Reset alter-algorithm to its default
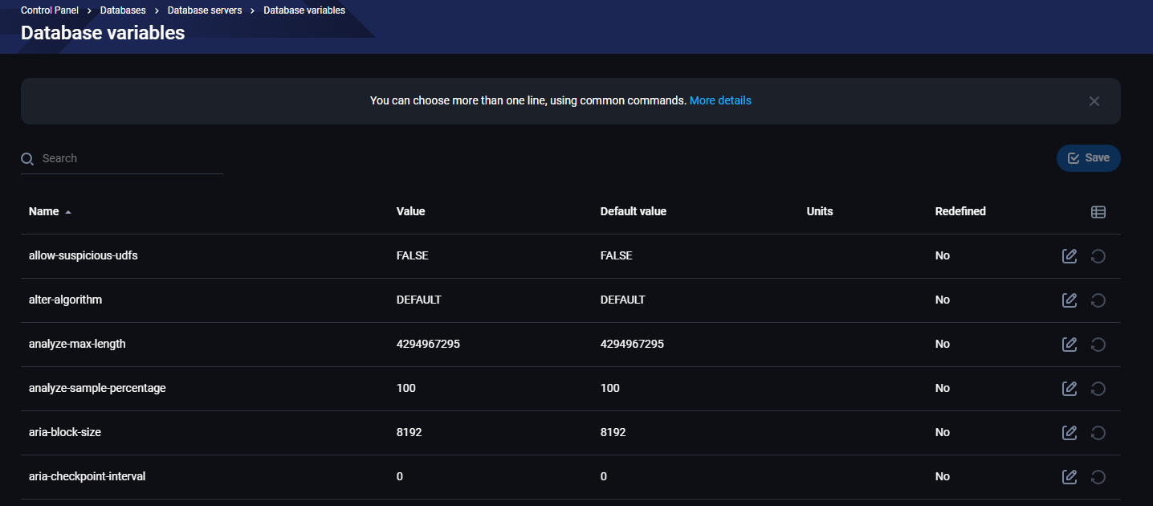This screenshot has height=506, width=1153. (x=1098, y=300)
